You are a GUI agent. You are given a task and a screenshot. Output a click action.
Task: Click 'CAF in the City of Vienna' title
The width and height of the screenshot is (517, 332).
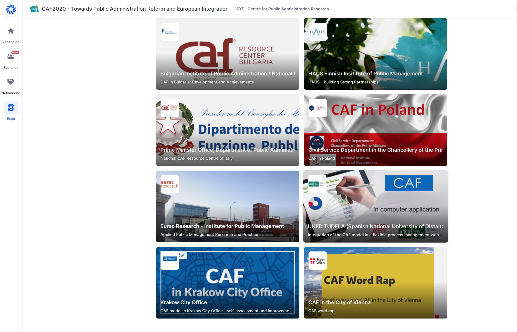tap(340, 302)
